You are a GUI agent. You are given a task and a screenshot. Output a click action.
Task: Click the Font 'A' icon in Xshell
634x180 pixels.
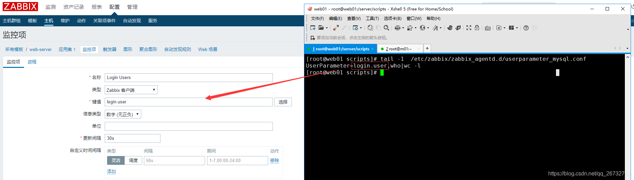tap(435, 28)
